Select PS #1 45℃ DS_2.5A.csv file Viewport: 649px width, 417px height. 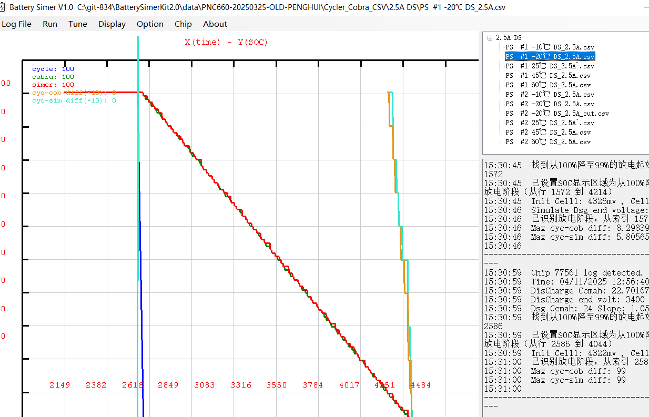(x=548, y=76)
